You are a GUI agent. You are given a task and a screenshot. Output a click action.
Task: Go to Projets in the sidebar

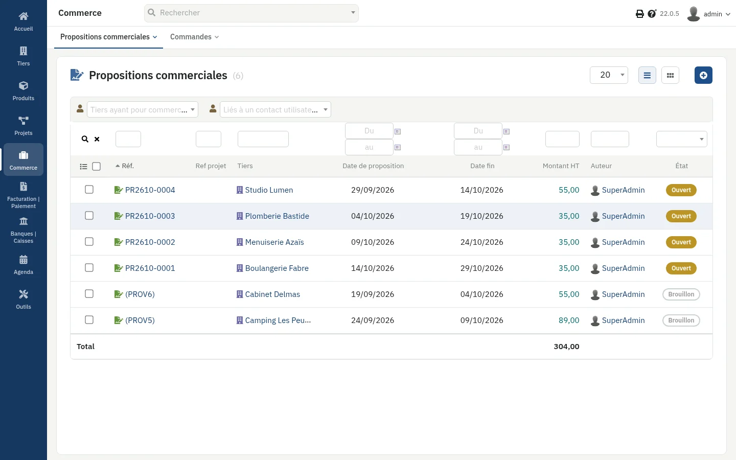pyautogui.click(x=24, y=125)
